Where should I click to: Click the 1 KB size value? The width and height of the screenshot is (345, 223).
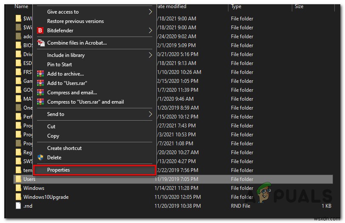[x=326, y=206]
